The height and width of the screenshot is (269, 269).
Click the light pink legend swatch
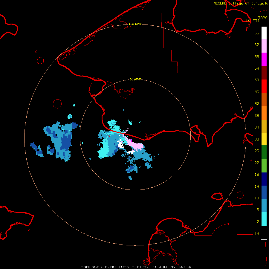264,46
